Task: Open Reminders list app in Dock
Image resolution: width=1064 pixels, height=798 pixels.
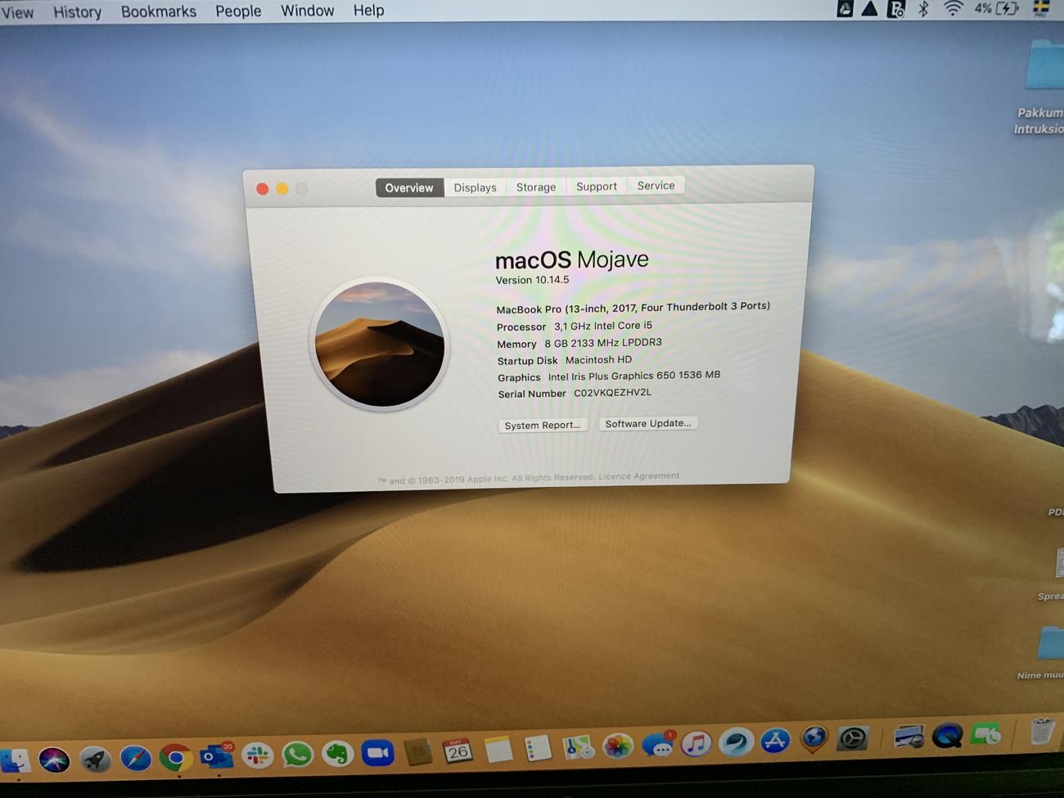Action: (538, 748)
